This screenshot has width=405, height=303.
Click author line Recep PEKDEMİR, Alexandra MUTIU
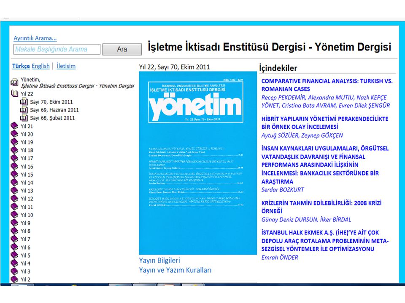pyautogui.click(x=325, y=101)
